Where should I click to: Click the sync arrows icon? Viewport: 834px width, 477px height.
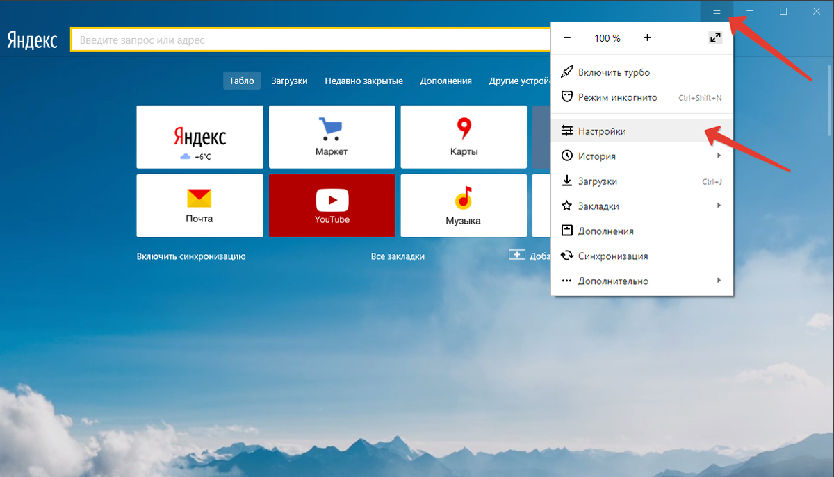[x=567, y=256]
